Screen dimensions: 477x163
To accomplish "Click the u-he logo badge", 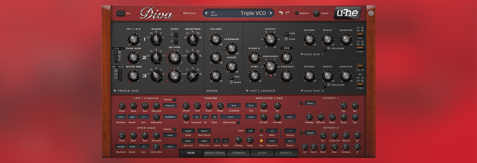I will [347, 13].
